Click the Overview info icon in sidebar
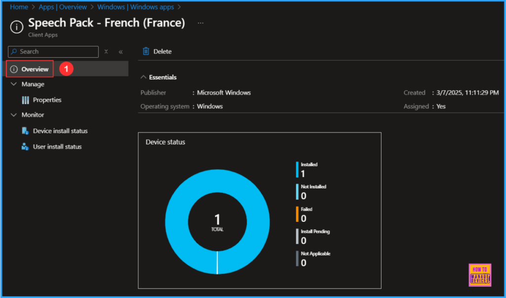The image size is (506, 298). click(14, 69)
